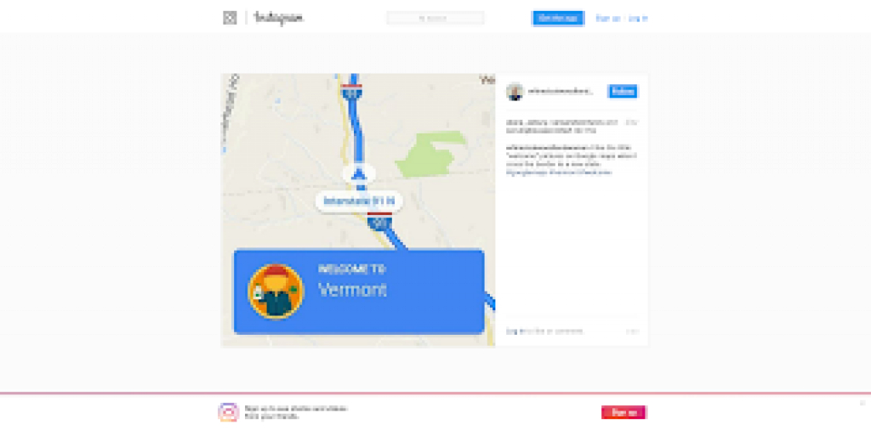Click the poster's profile avatar
The image size is (871, 430).
click(515, 92)
